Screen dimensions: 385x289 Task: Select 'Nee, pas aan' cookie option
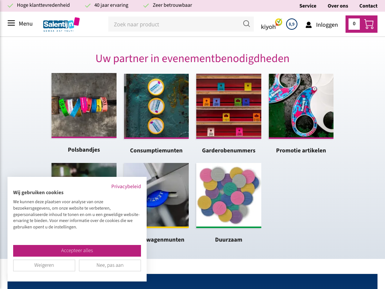(110, 265)
